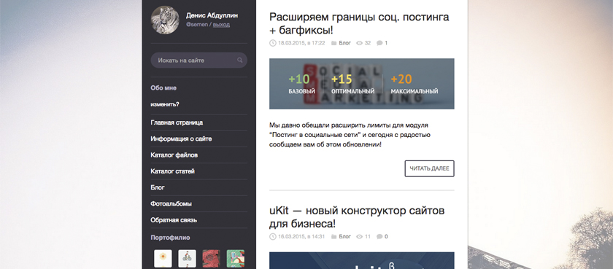Click the tiger avatar profile picture
This screenshot has width=613, height=269.
[165, 20]
